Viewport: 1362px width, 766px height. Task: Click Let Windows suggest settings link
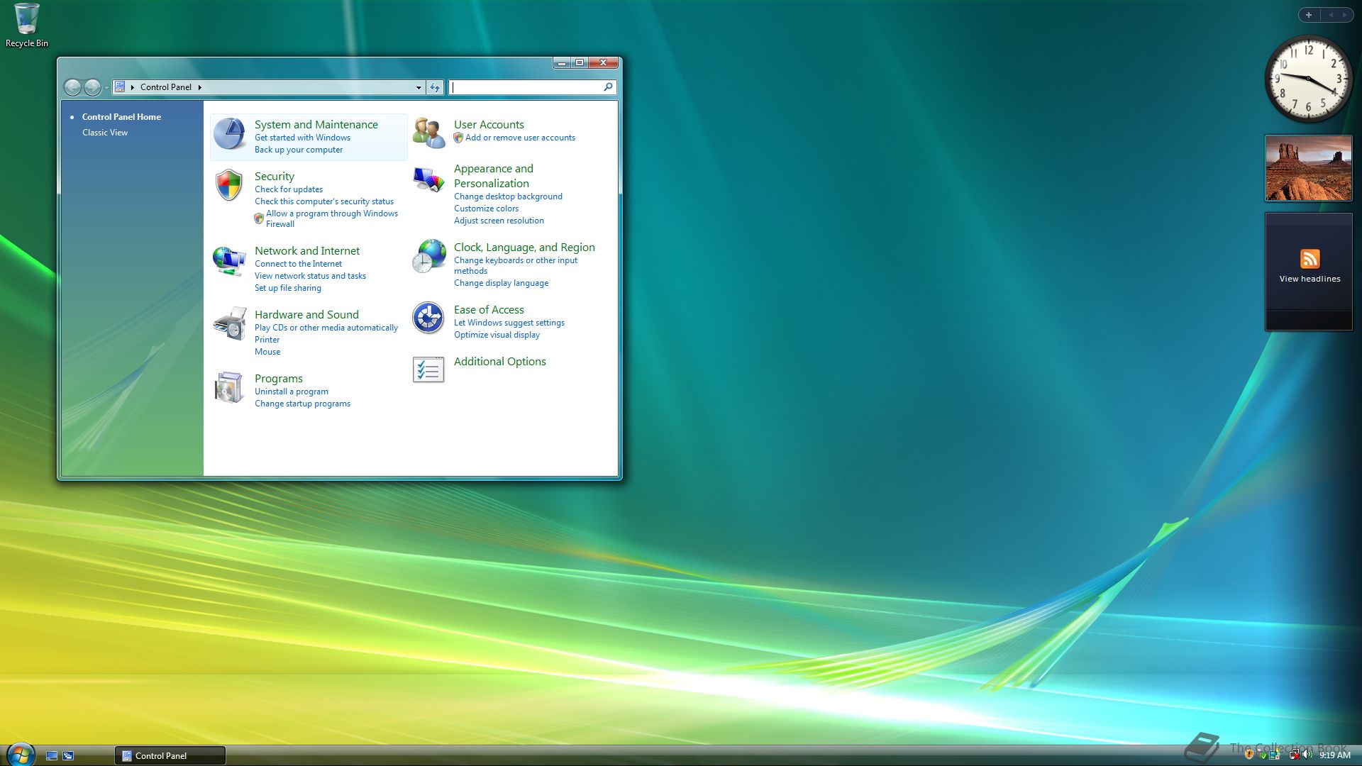509,323
